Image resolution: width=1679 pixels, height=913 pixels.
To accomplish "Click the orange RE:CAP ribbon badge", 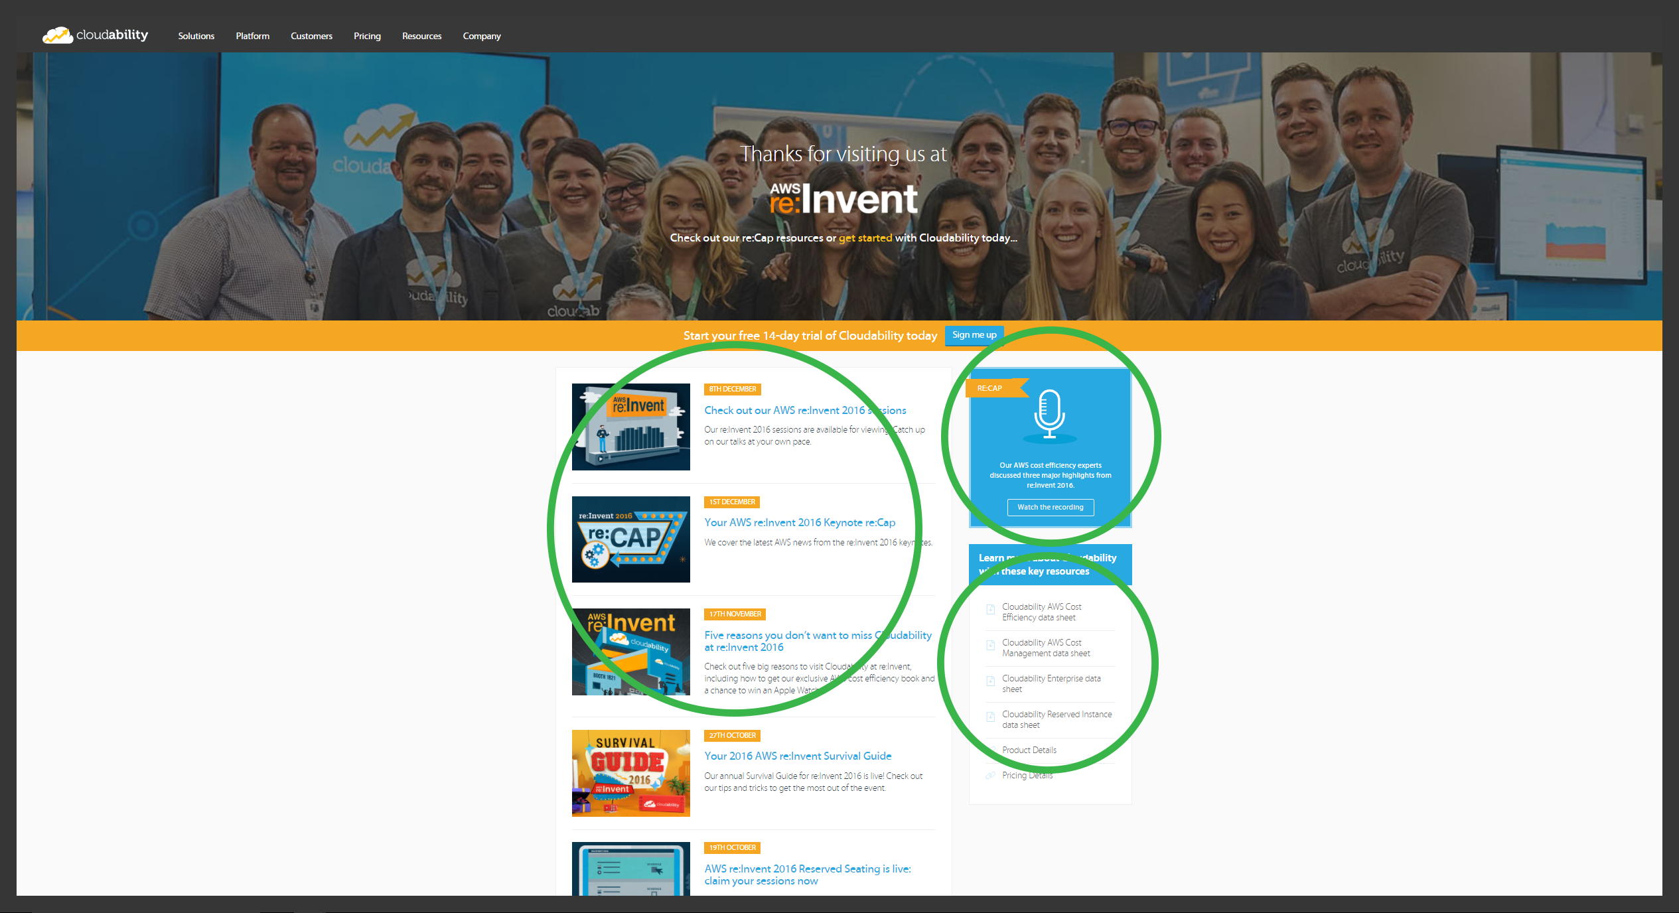I will (x=997, y=388).
